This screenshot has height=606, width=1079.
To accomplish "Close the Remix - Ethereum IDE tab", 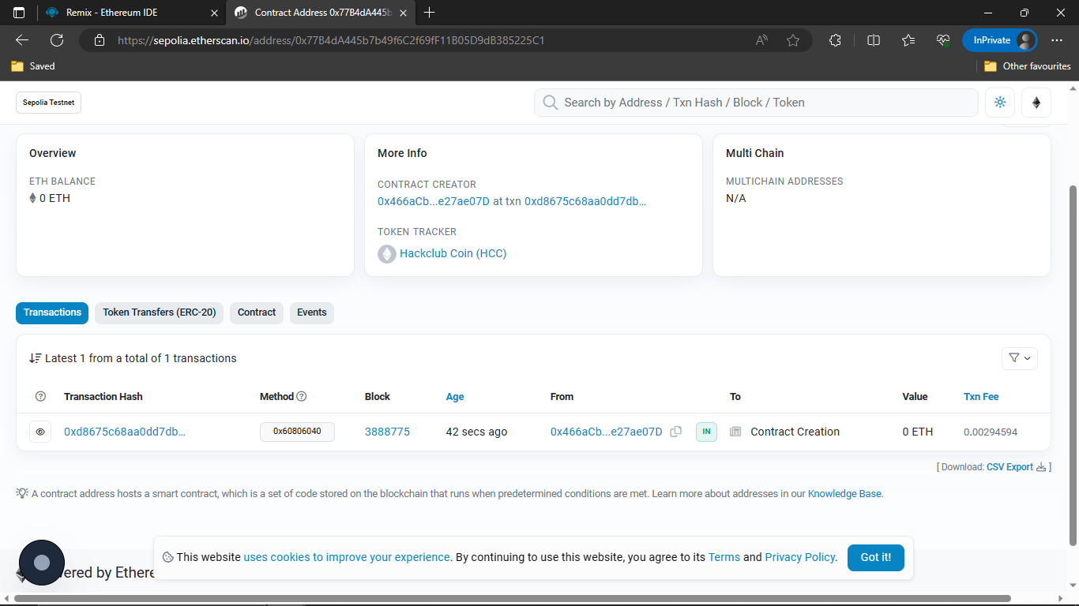I will (214, 13).
